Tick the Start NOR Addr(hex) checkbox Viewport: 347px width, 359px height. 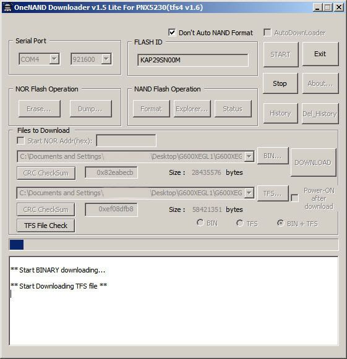pyautogui.click(x=20, y=141)
